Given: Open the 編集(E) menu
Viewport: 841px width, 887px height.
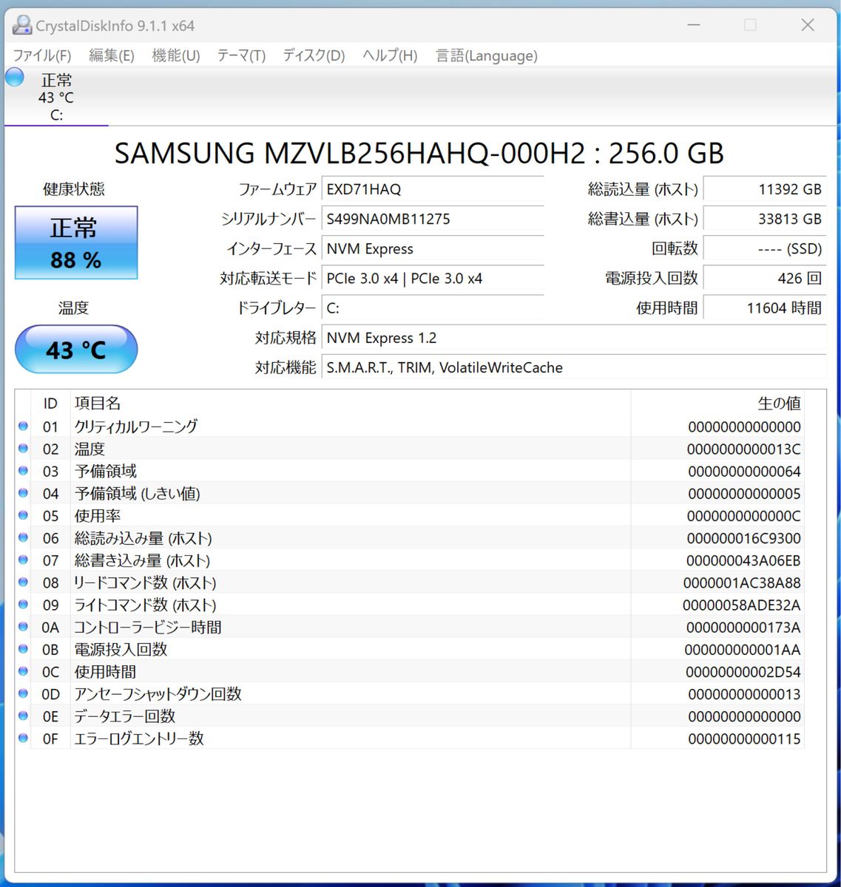Looking at the screenshot, I should coord(112,55).
